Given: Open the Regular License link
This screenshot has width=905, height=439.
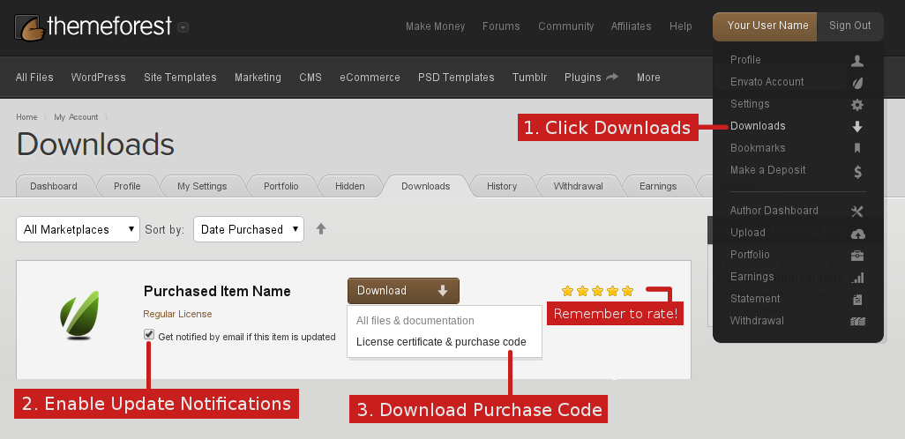Looking at the screenshot, I should (x=177, y=314).
